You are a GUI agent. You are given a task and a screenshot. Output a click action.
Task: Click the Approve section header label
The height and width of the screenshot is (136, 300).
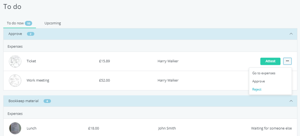(15, 34)
